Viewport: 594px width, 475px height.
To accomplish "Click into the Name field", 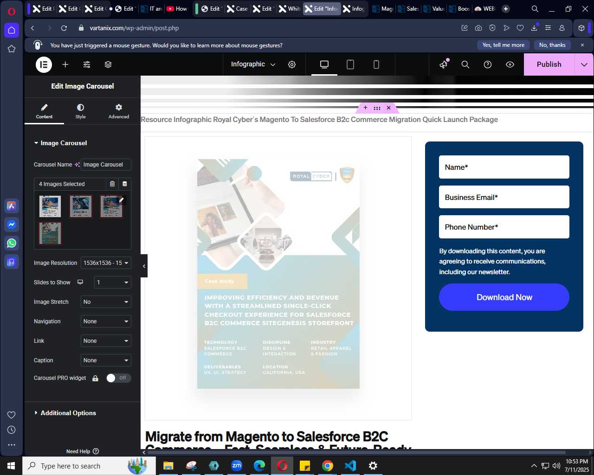I will pyautogui.click(x=504, y=167).
